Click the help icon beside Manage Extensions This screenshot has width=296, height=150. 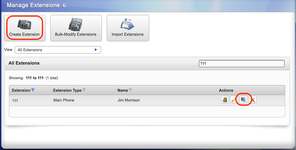pyautogui.click(x=65, y=5)
